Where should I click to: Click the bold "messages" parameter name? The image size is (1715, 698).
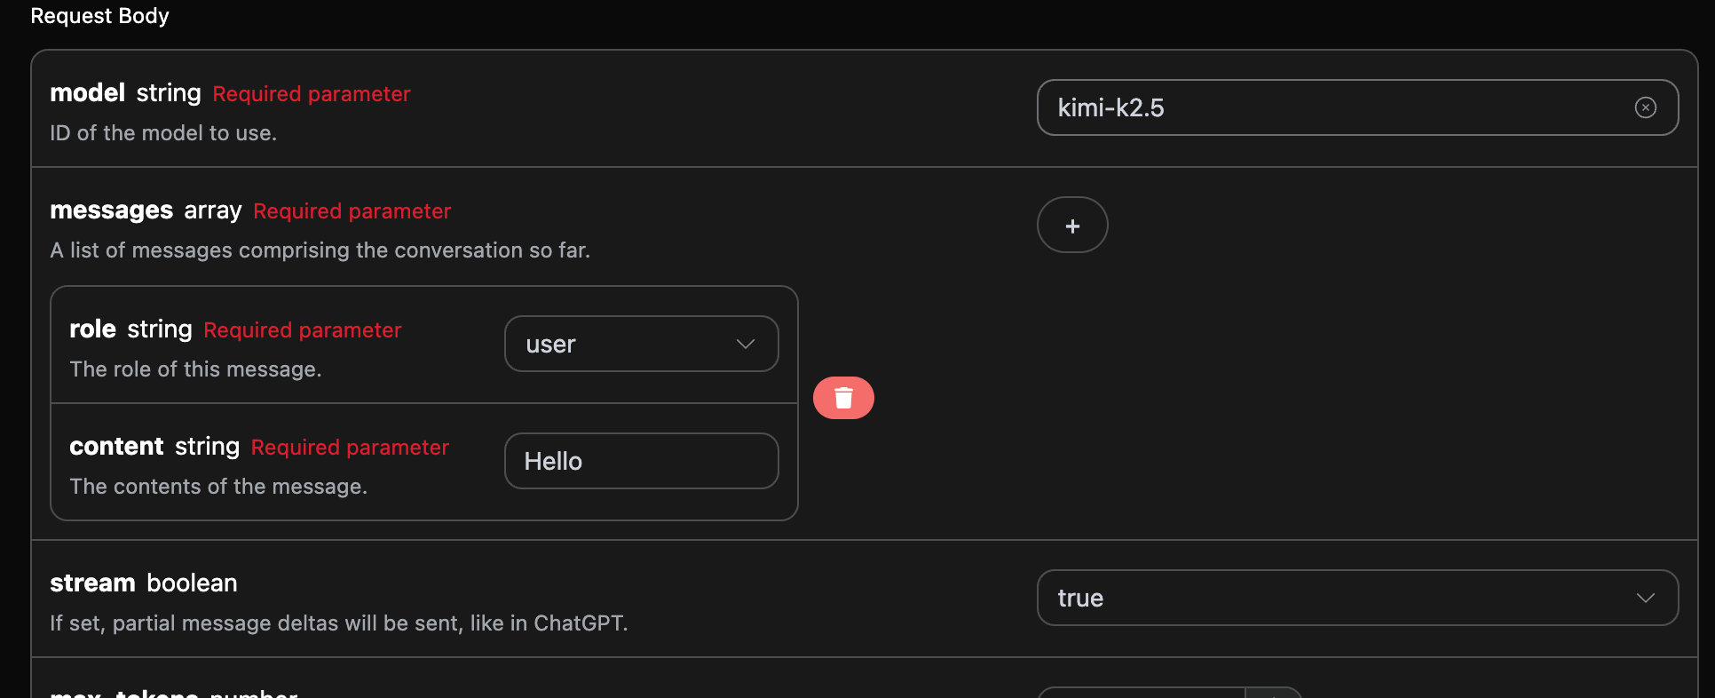coord(111,210)
